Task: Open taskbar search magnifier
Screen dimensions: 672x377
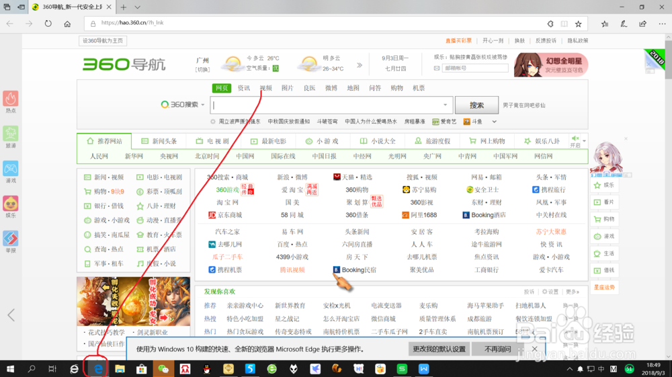Action: 32,369
